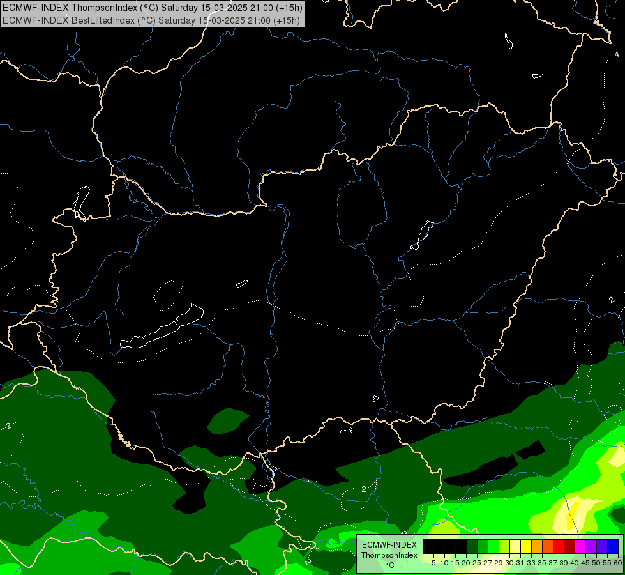Click the legend scale value 27
Viewport: 625px width, 575px height.
[488, 563]
